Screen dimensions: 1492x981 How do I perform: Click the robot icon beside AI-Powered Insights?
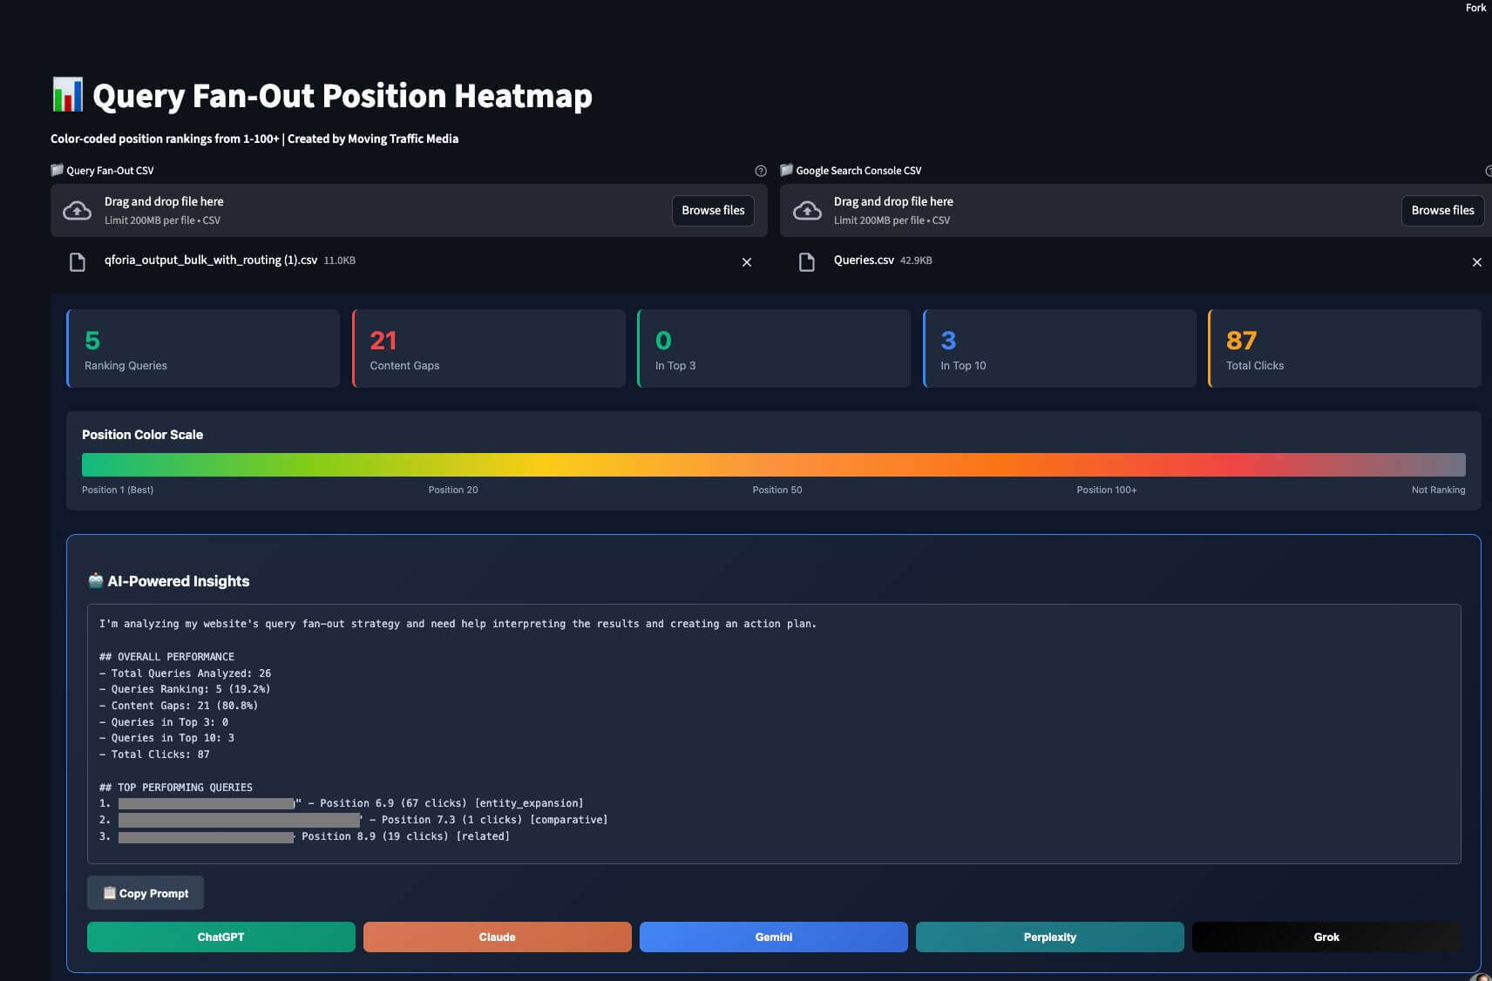pos(96,580)
